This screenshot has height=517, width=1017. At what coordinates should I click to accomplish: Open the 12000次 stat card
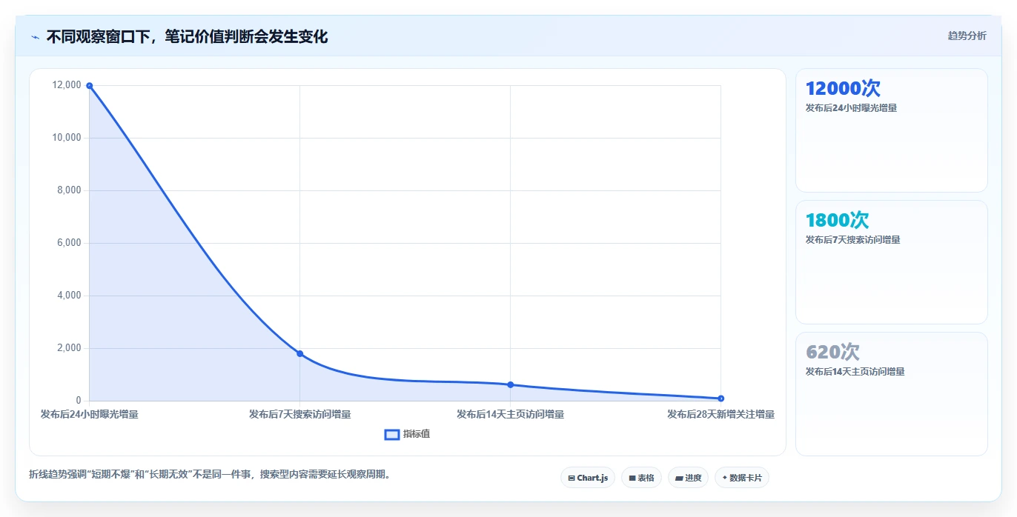click(891, 130)
